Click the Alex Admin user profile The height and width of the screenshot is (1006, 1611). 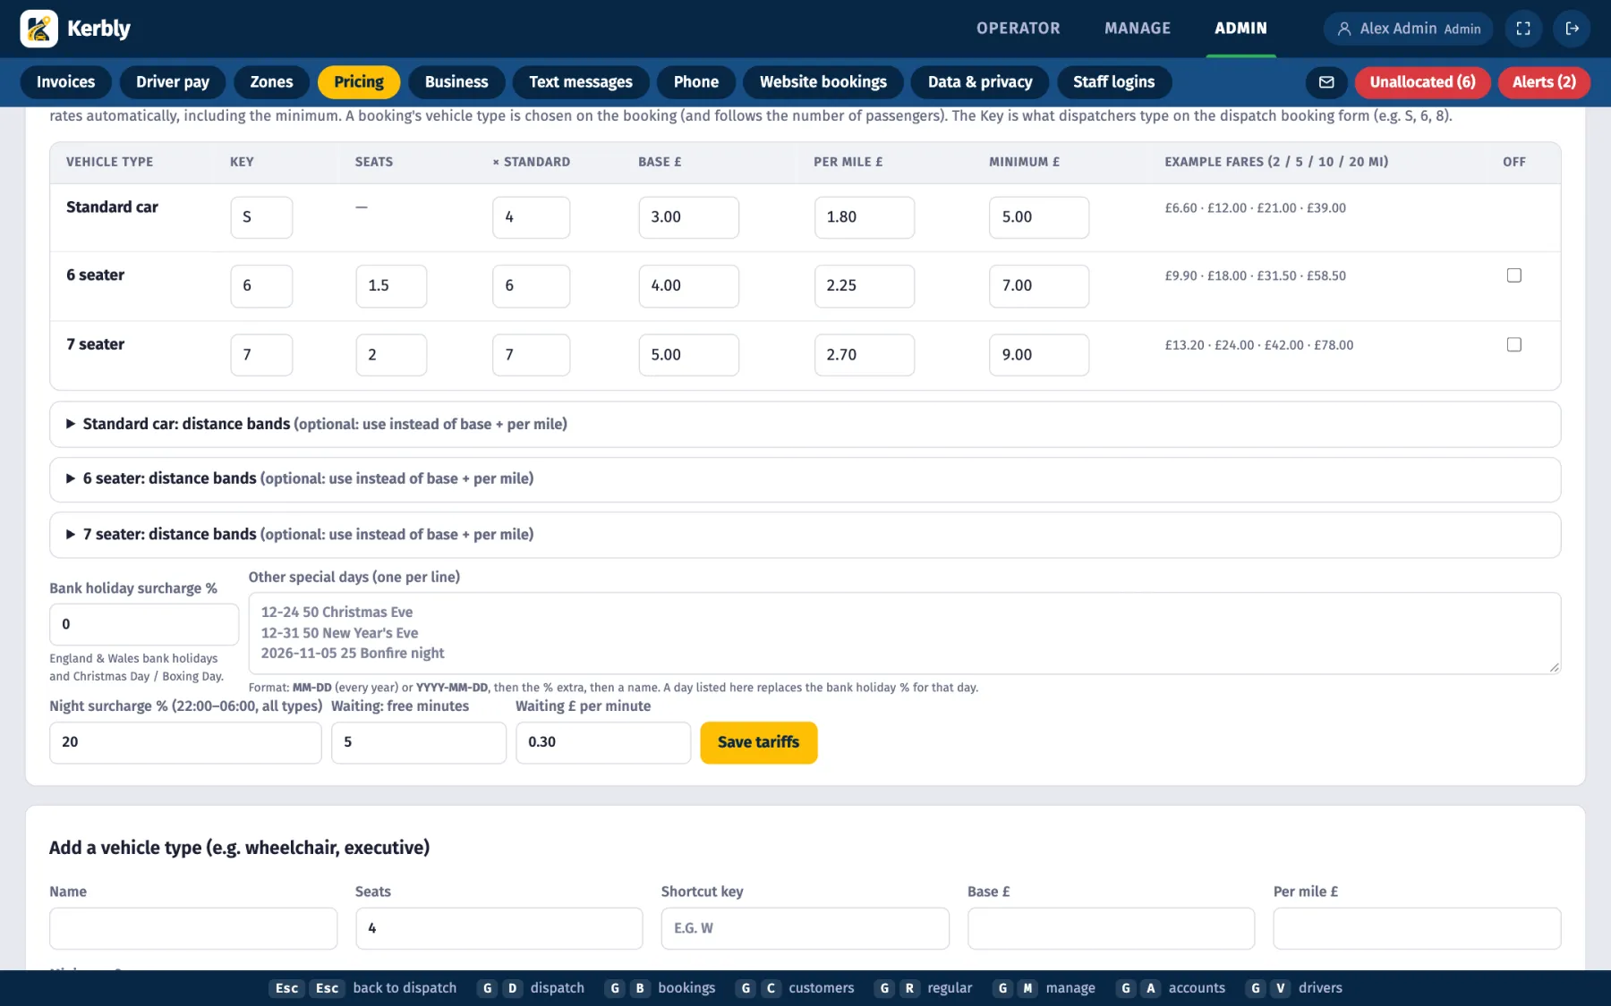point(1409,29)
